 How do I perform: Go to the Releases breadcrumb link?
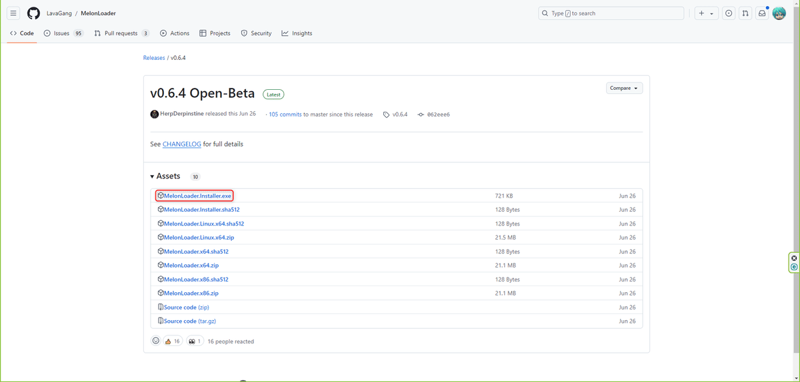(154, 58)
